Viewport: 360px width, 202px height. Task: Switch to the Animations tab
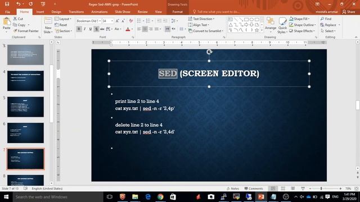click(x=100, y=12)
